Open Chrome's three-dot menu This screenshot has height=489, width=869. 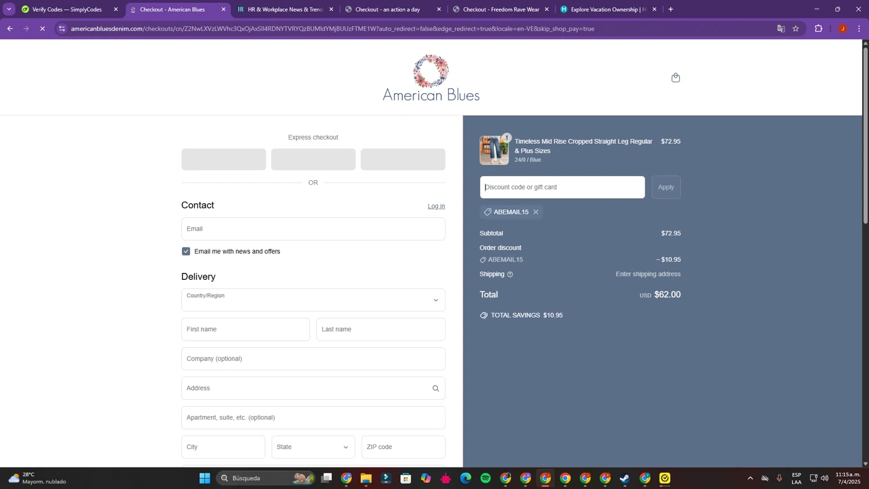tap(859, 28)
